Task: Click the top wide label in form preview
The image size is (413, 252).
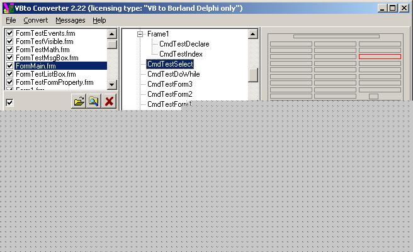Action: [x=336, y=36]
